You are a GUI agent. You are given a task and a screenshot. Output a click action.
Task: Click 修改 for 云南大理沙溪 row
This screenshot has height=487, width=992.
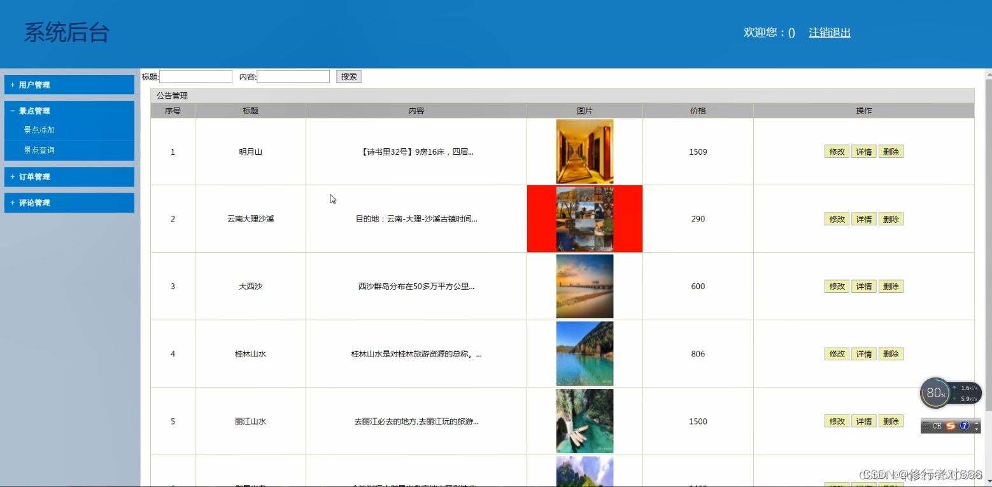(837, 219)
